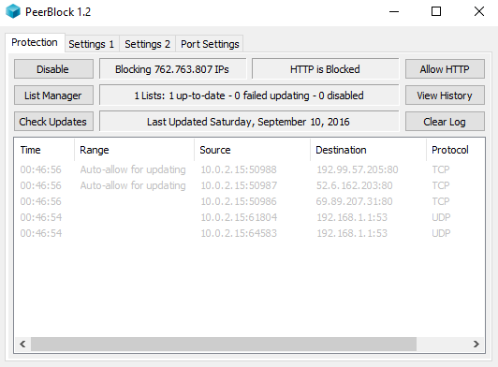Switch to Settings 1 tab
This screenshot has width=498, height=367.
point(92,44)
